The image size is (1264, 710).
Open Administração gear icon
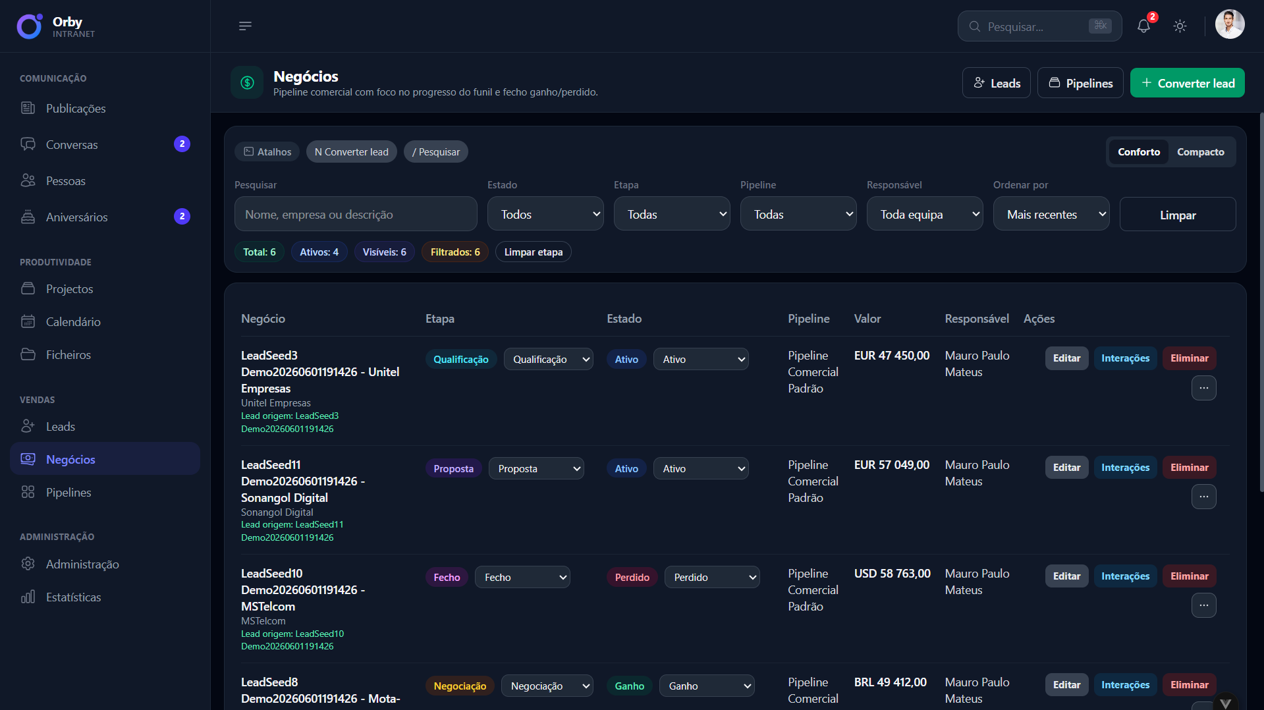[28, 564]
